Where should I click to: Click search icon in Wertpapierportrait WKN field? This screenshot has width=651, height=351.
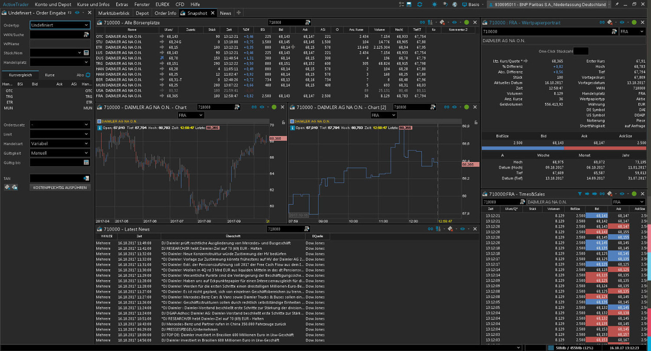[614, 32]
